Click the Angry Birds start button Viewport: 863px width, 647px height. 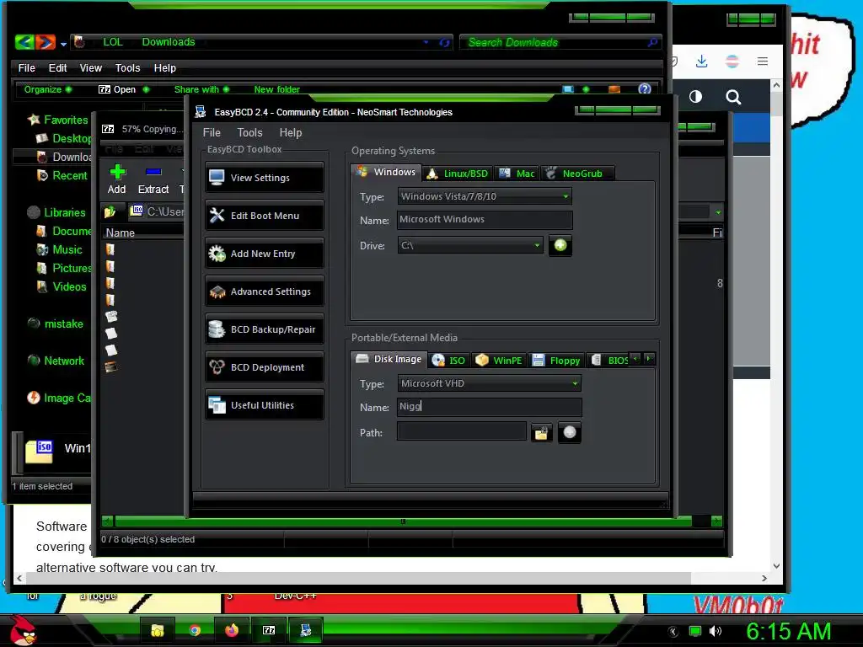23,630
